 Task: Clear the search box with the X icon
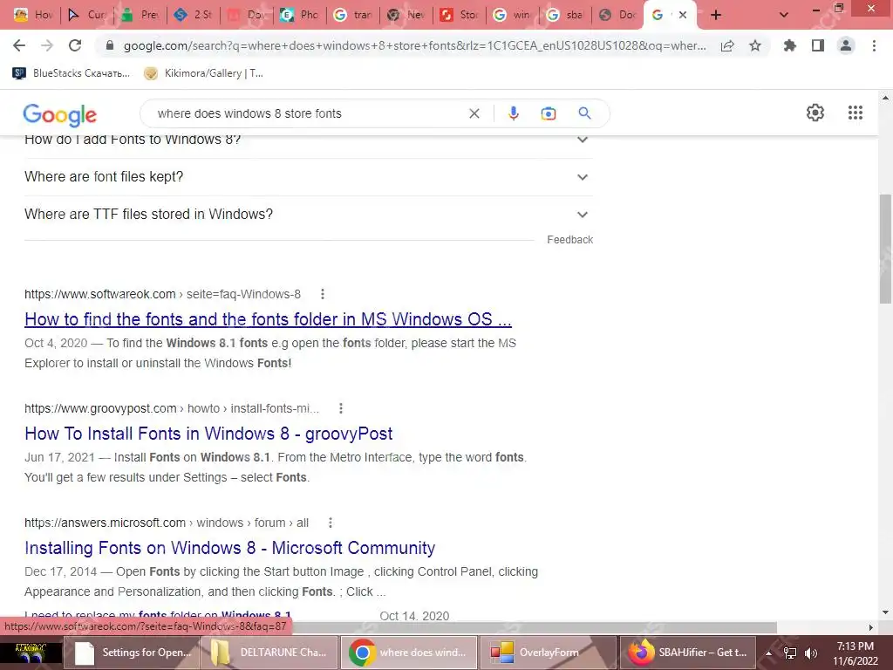(474, 113)
